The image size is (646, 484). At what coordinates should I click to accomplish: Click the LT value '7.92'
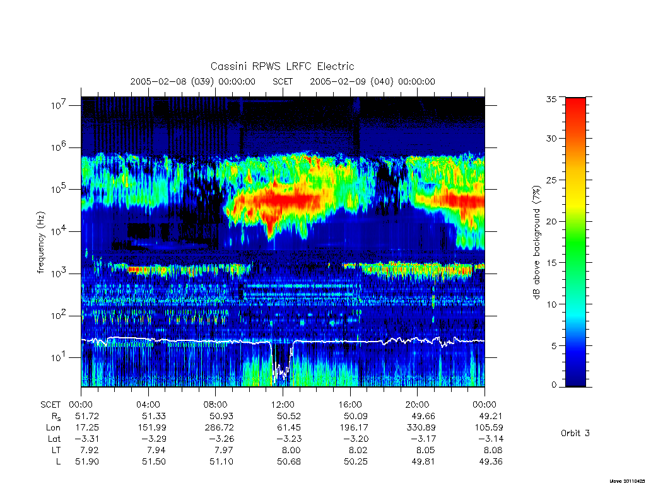(x=90, y=450)
